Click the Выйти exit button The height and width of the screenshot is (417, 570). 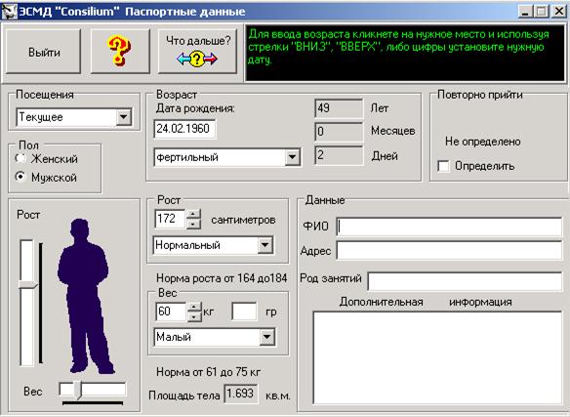(x=43, y=52)
